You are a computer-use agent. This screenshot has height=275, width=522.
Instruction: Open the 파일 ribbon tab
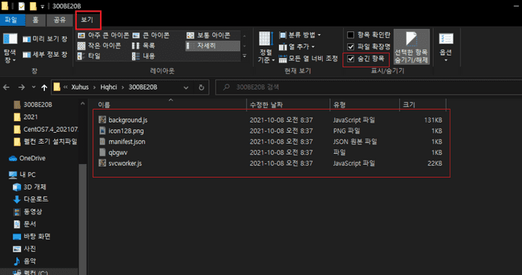point(12,20)
